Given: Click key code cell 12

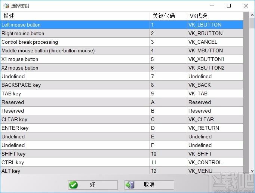Looking at the screenshot, I should coord(168,171).
